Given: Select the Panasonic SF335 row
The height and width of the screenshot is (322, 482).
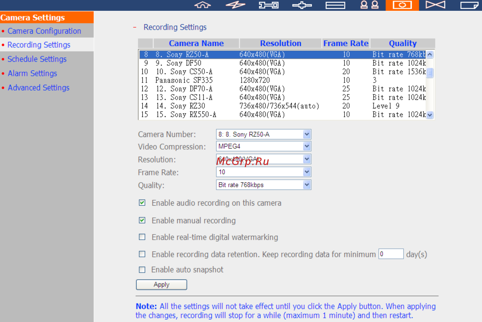Looking at the screenshot, I should tap(282, 80).
